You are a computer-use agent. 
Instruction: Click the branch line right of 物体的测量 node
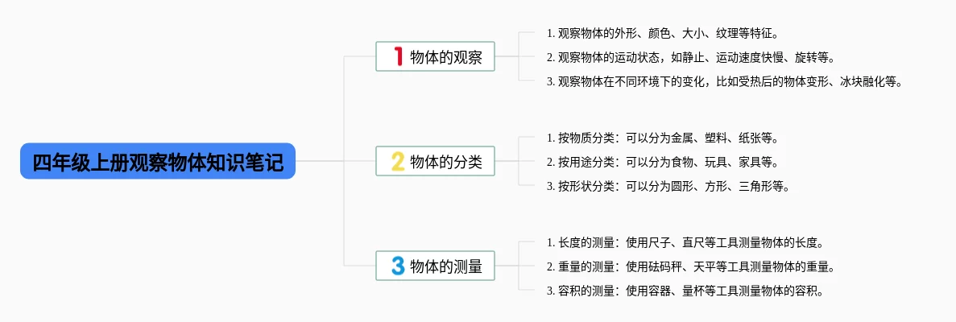[507, 266]
